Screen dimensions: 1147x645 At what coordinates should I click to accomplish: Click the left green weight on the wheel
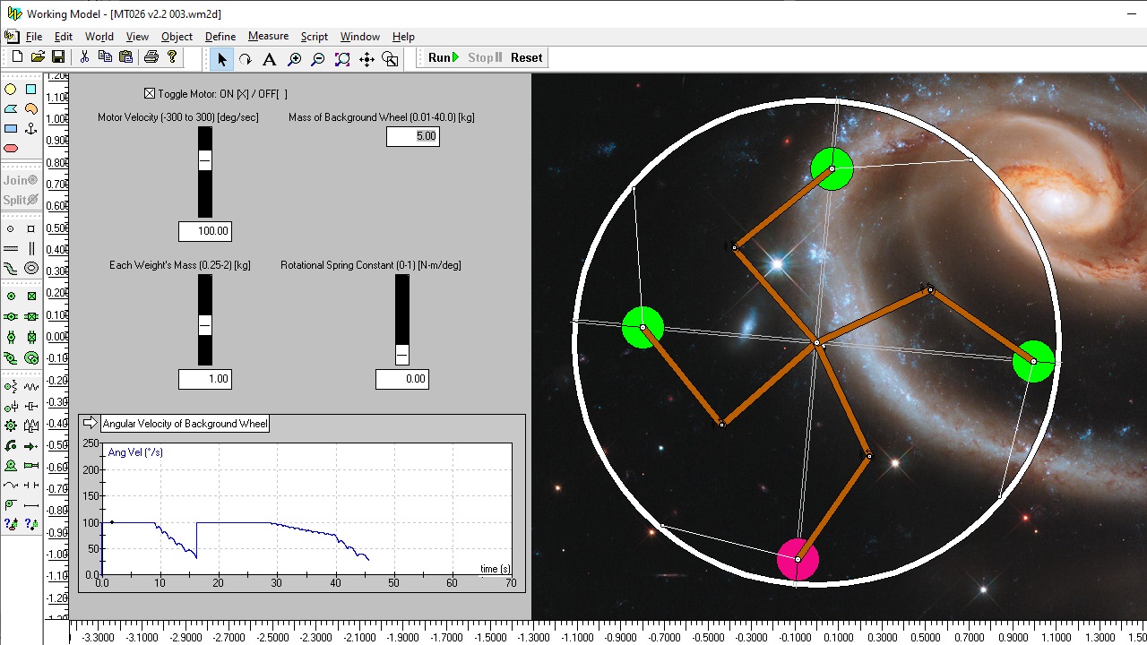point(642,327)
